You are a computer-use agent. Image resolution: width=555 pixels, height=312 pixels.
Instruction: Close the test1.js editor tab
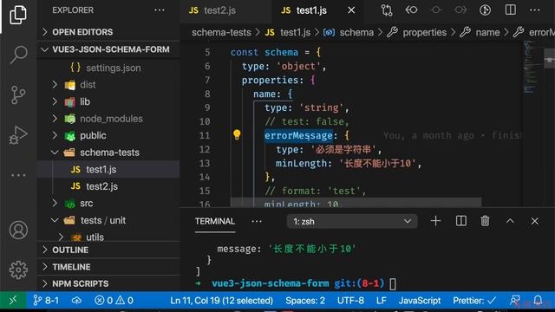point(351,10)
